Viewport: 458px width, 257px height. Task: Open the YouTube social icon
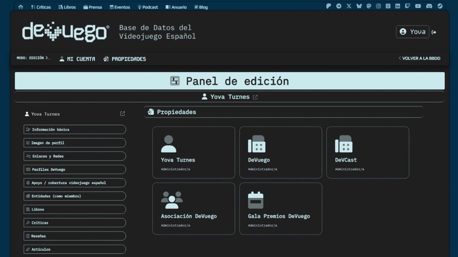[418, 6]
